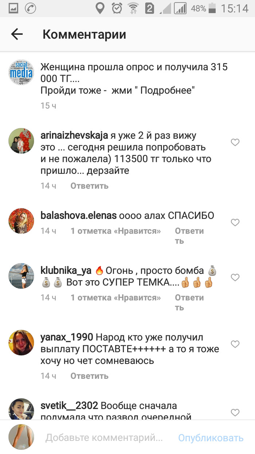The height and width of the screenshot is (454, 255).
Task: Tap the alarm clock status icon
Action: click(117, 8)
